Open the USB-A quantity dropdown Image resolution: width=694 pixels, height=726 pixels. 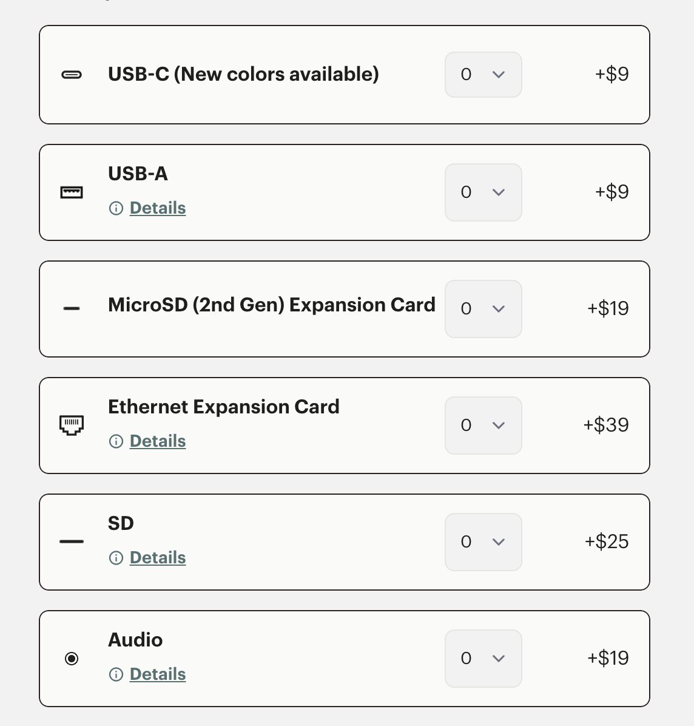pos(483,192)
